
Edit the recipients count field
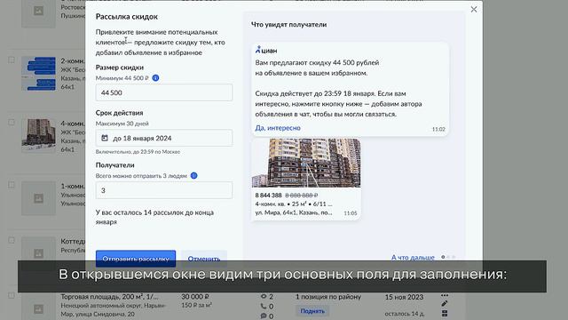pyautogui.click(x=163, y=190)
